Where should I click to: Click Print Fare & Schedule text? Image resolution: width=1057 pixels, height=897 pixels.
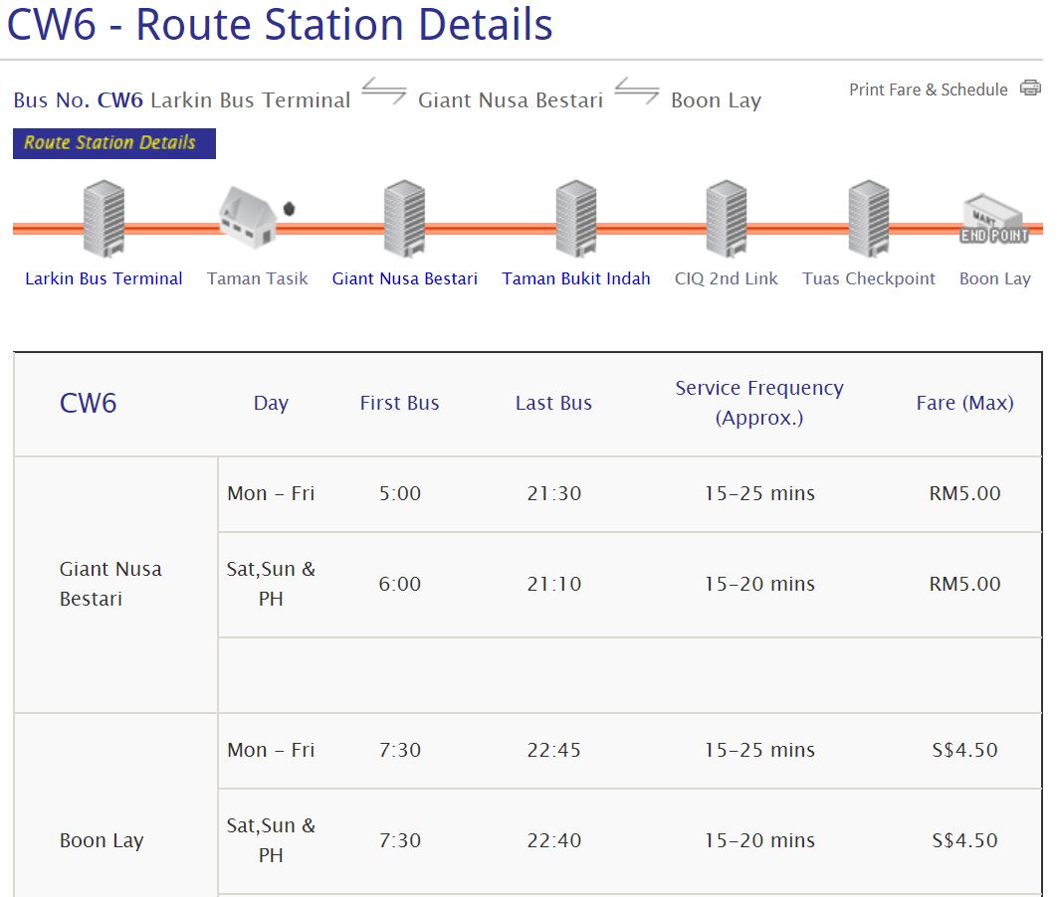click(x=928, y=90)
